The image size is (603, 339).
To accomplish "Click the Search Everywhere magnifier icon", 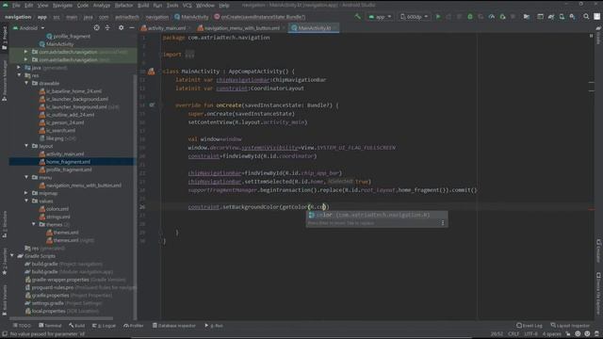I will pyautogui.click(x=586, y=17).
